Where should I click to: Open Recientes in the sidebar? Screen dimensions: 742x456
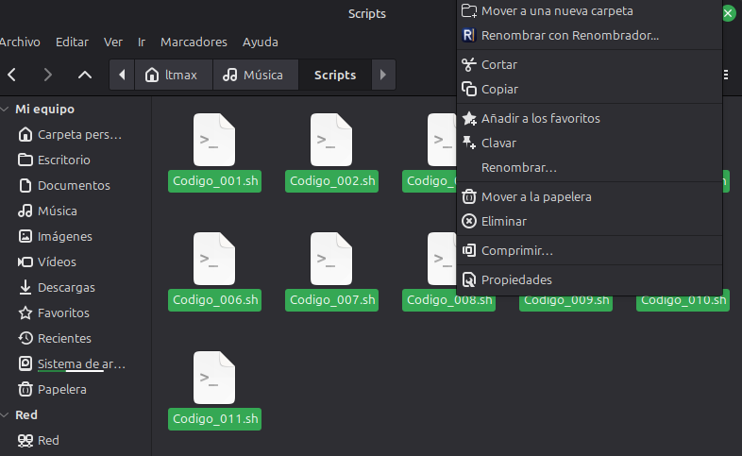(x=55, y=339)
